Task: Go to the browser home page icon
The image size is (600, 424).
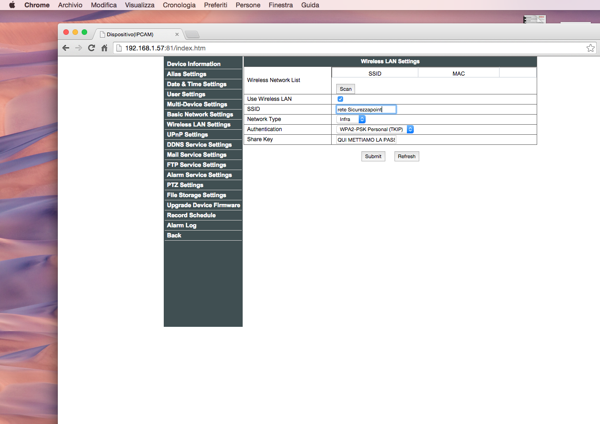Action: click(x=104, y=48)
